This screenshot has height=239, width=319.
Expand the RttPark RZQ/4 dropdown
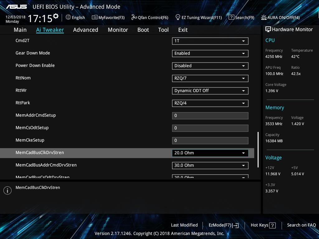point(210,103)
